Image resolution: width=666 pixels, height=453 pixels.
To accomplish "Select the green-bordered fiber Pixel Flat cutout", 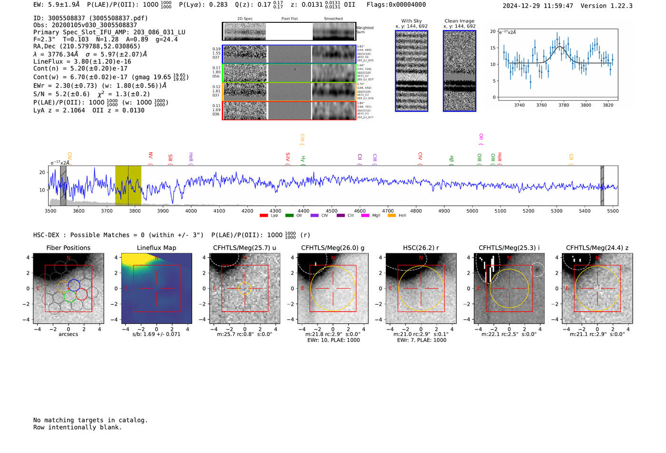I will pos(289,73).
